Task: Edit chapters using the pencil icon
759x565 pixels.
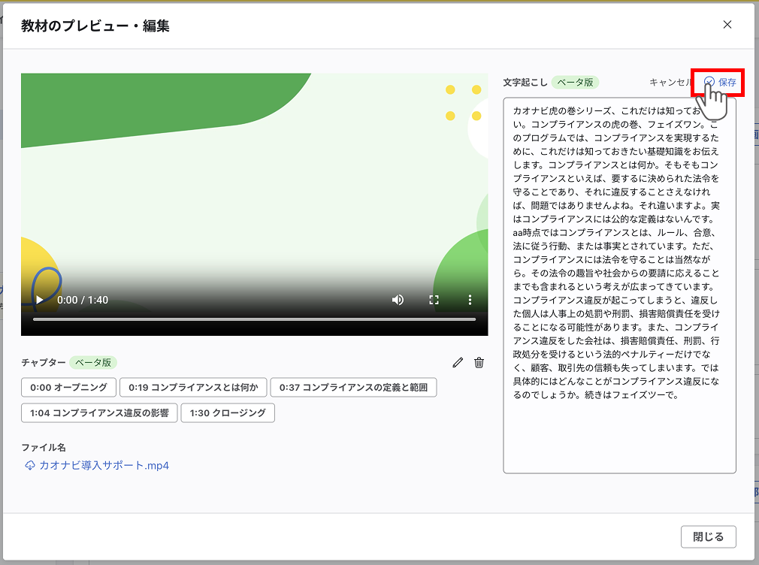Action: point(458,362)
